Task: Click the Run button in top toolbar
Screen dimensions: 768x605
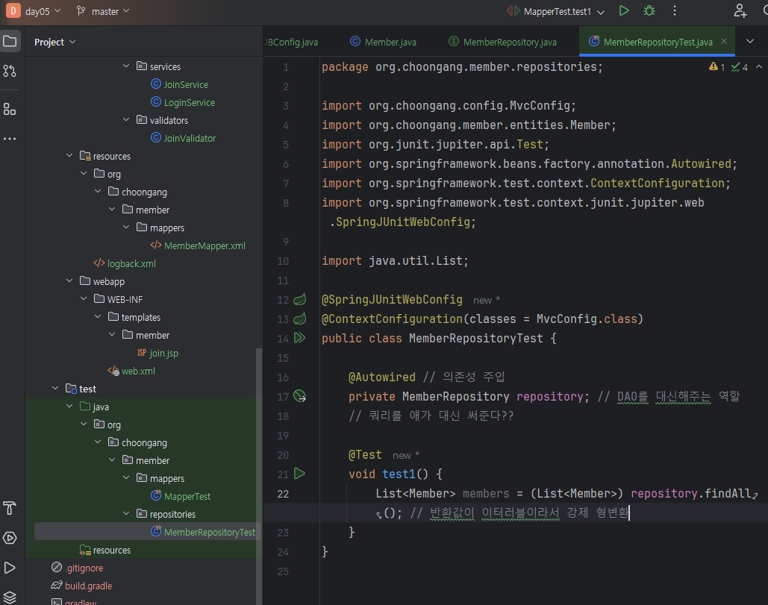Action: (624, 10)
